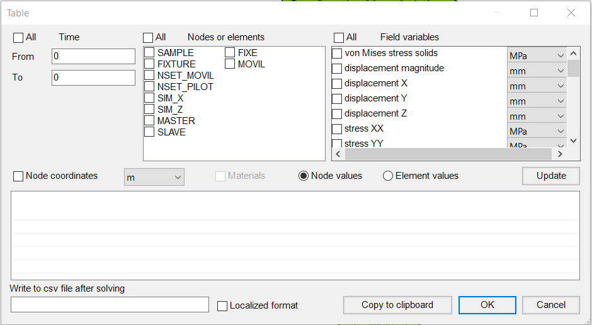592x325 pixels.
Task: Open the node coordinates unit dropdown showing m
Action: [x=154, y=177]
